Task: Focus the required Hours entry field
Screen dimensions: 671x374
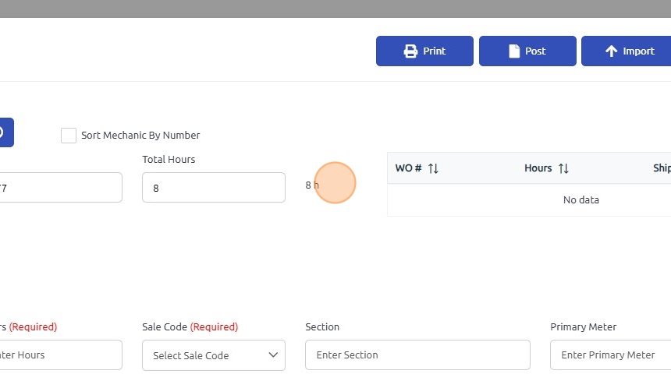Action: point(59,355)
